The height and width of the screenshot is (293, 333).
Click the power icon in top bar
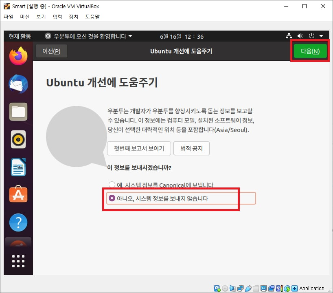click(311, 36)
